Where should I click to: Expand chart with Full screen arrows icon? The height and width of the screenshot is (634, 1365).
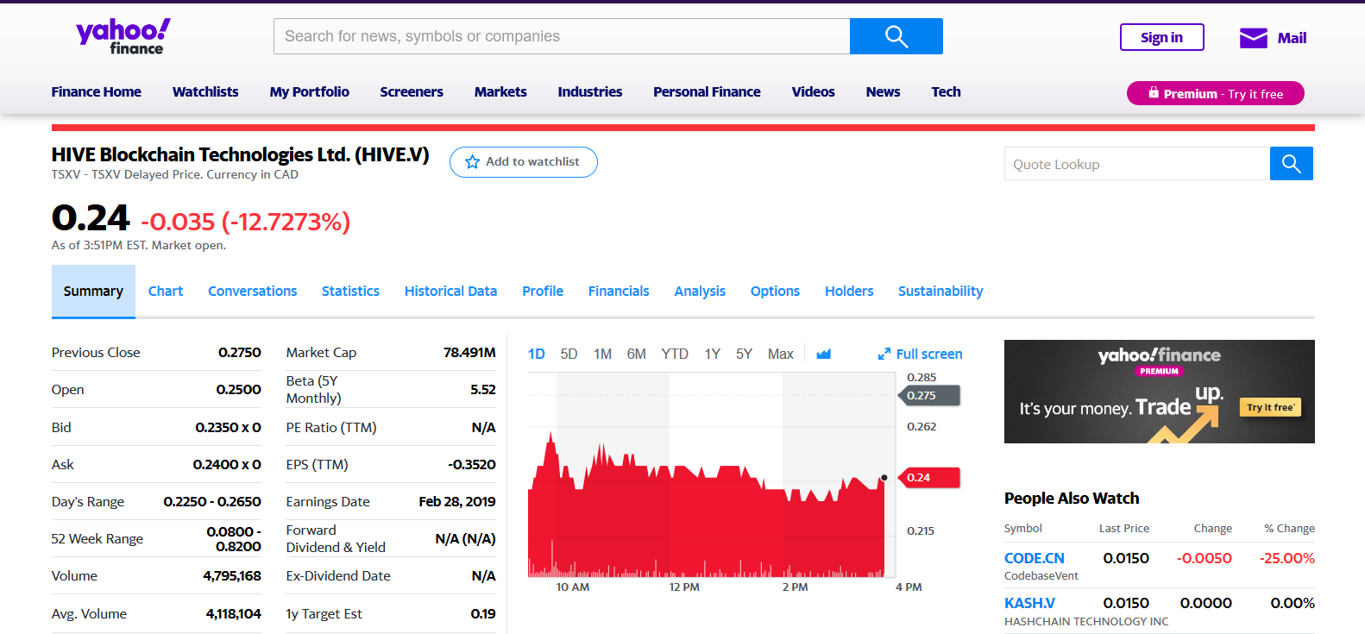coord(884,355)
